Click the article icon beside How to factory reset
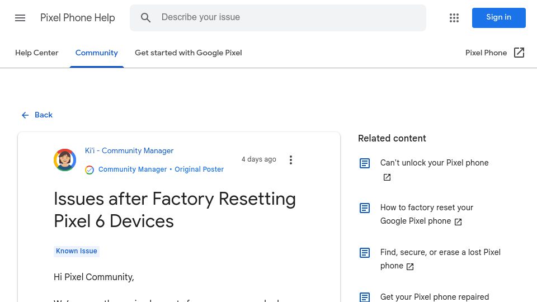 tap(365, 208)
